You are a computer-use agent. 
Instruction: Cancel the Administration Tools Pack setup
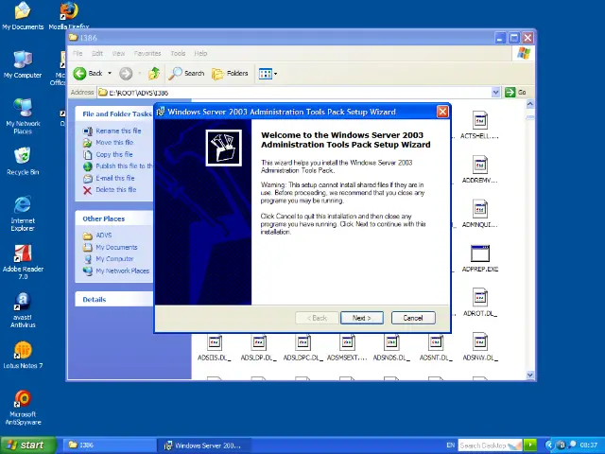413,318
